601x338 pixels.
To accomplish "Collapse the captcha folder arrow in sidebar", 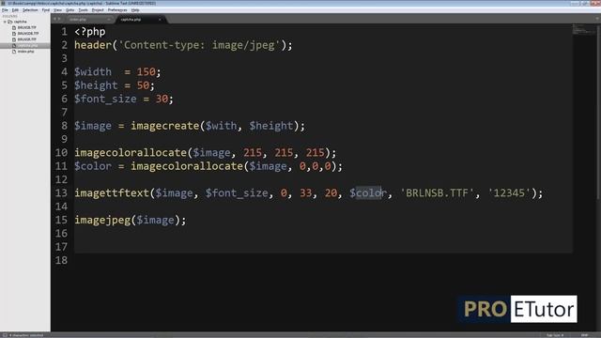I will pos(5,22).
